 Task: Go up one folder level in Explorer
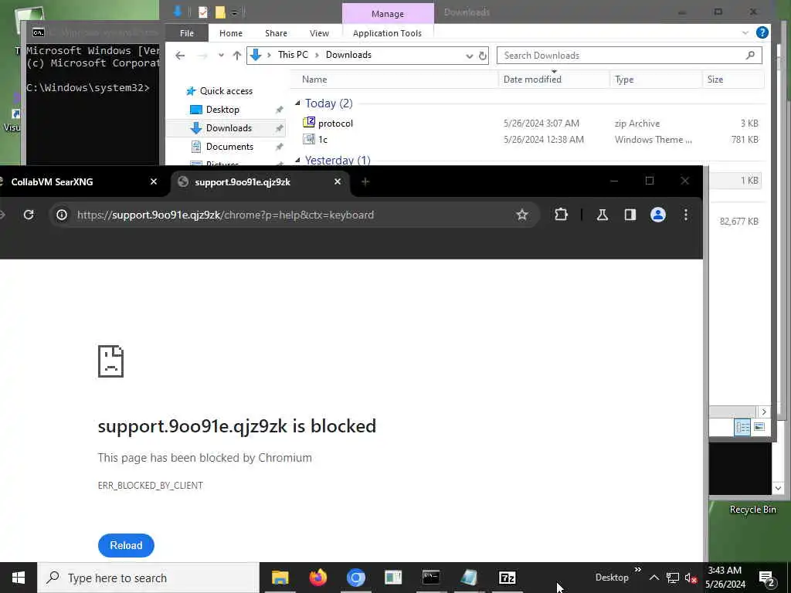click(x=236, y=56)
